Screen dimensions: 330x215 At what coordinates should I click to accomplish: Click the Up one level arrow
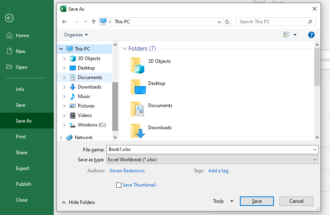[x=94, y=22]
